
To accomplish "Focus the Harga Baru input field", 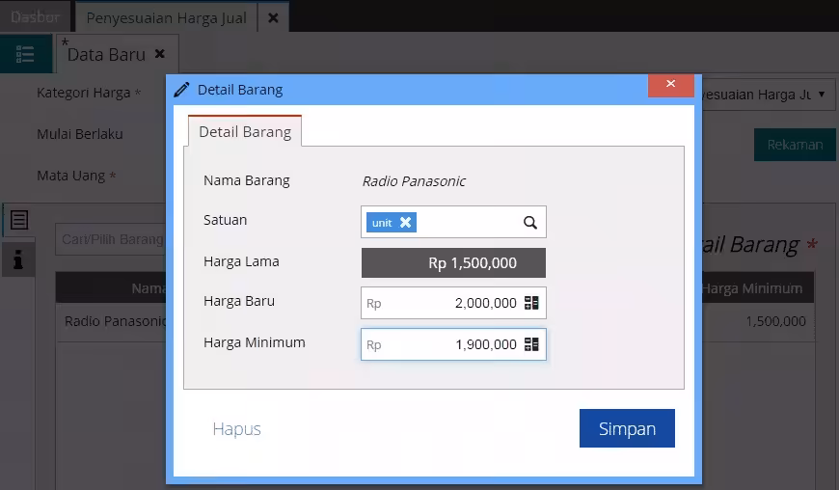I will coord(453,303).
